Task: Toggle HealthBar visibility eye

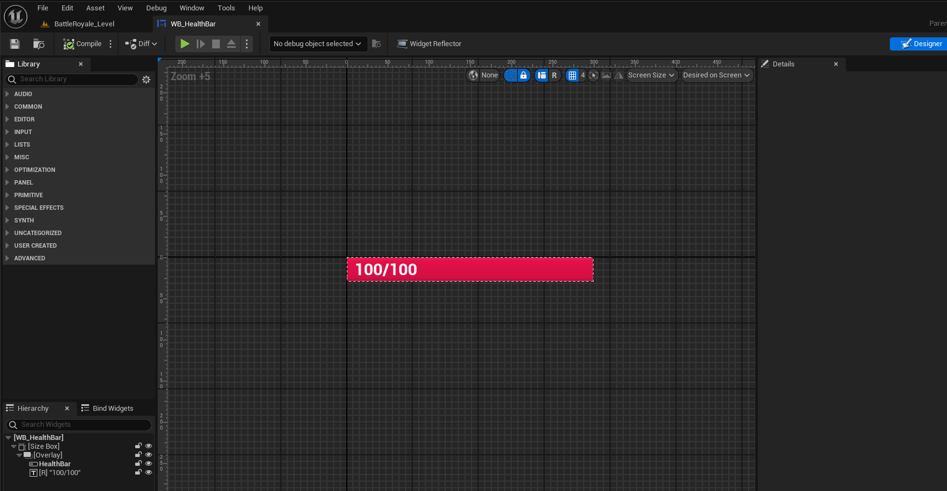Action: (148, 464)
